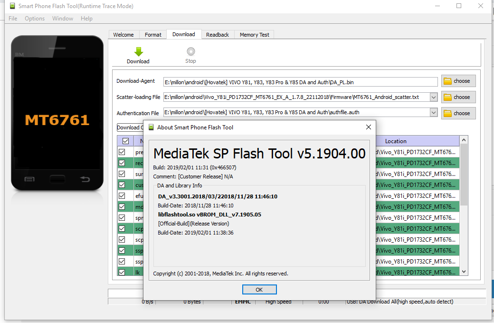This screenshot has width=494, height=323.
Task: Click the Scatter-loading File path field
Action: point(296,97)
